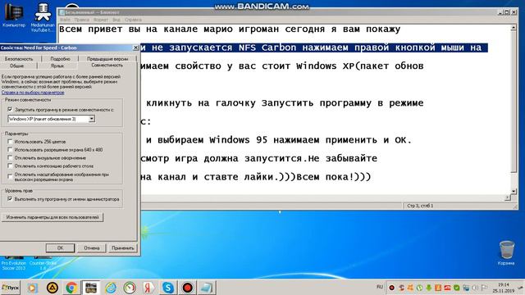
Task: Click the green checkmark tray icon
Action: coord(457,288)
